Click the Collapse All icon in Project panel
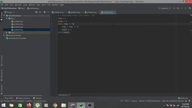This screenshot has width=192, height=108. coord(40,12)
